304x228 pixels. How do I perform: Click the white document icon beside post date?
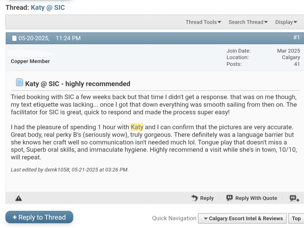14,38
